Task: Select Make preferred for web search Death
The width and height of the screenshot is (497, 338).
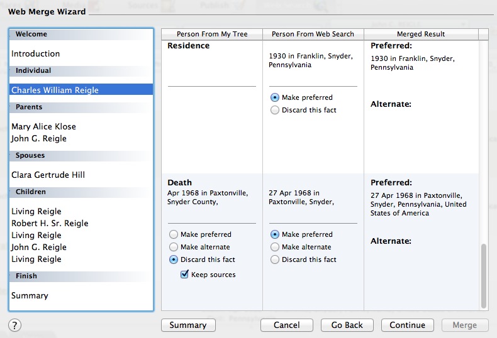Action: pyautogui.click(x=275, y=234)
